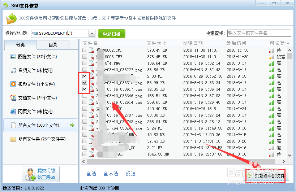Click the image files category icon
The image size is (296, 192).
(x=13, y=57)
